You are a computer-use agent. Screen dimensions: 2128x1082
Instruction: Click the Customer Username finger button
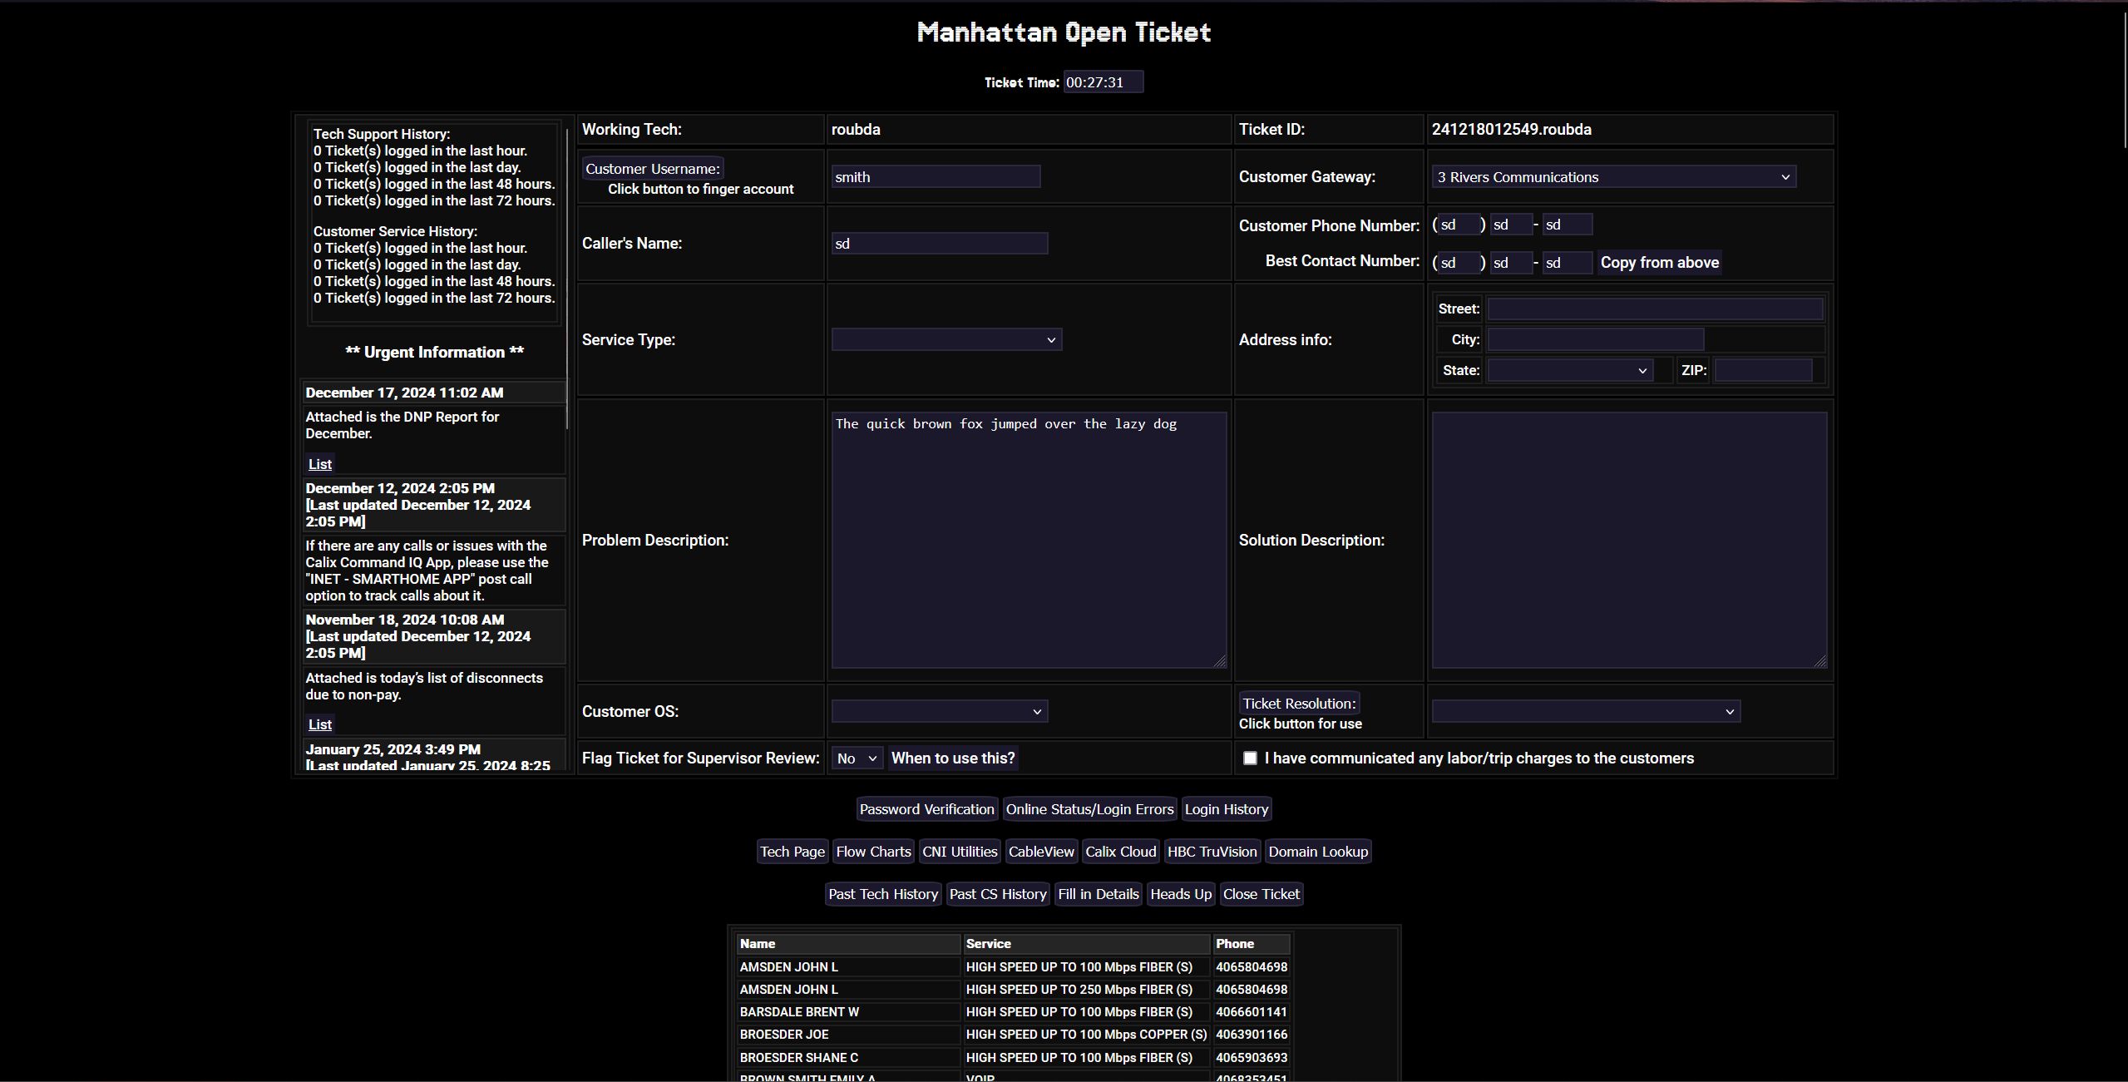point(653,168)
